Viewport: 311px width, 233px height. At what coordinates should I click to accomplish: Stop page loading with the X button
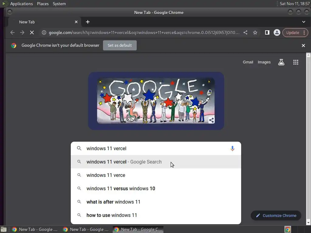[32, 32]
